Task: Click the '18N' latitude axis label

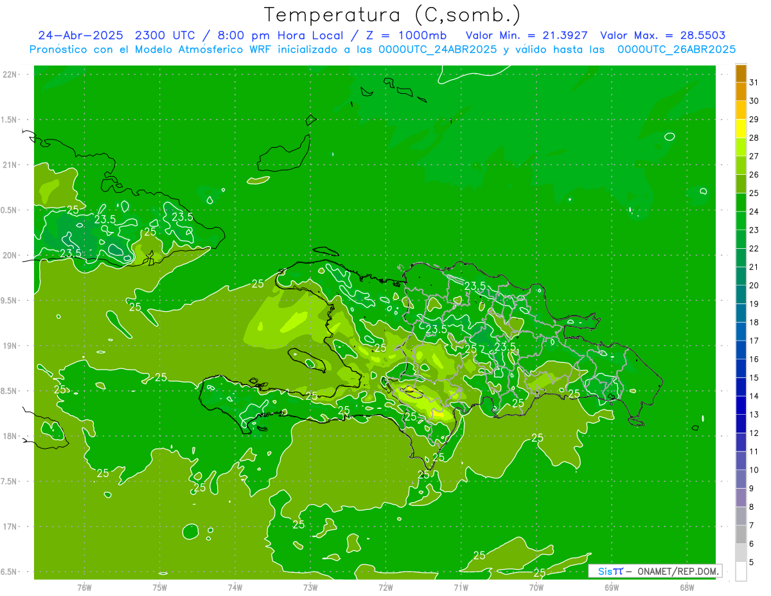Action: (x=11, y=436)
